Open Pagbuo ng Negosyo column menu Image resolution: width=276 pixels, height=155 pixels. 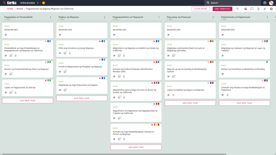[105, 17]
